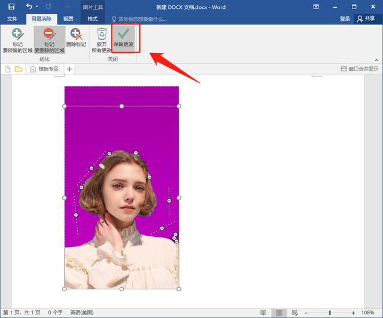Switch to Print Layout view icon
Image resolution: width=383 pixels, height=318 pixels.
[279, 313]
